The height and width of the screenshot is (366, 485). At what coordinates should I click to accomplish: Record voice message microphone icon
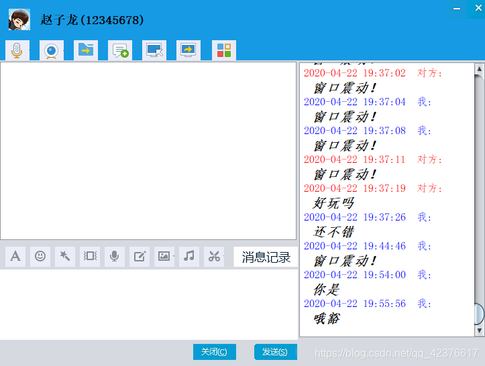tap(115, 257)
